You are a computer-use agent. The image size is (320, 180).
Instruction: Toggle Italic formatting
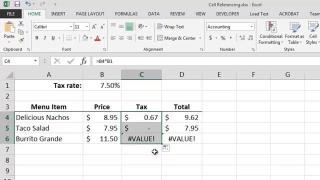click(44, 38)
